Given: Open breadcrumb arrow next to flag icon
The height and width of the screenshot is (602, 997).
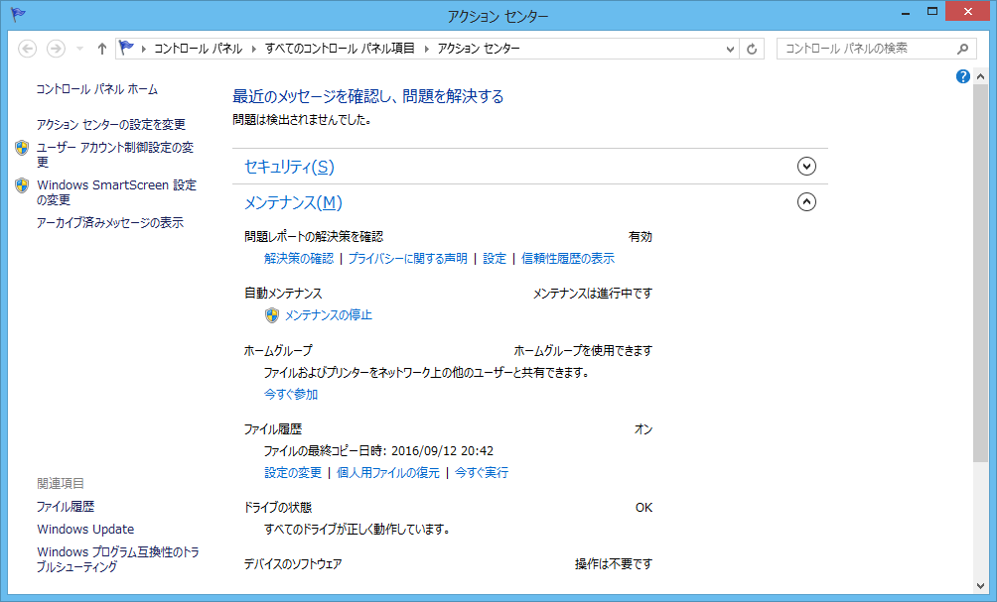Looking at the screenshot, I should (x=144, y=49).
